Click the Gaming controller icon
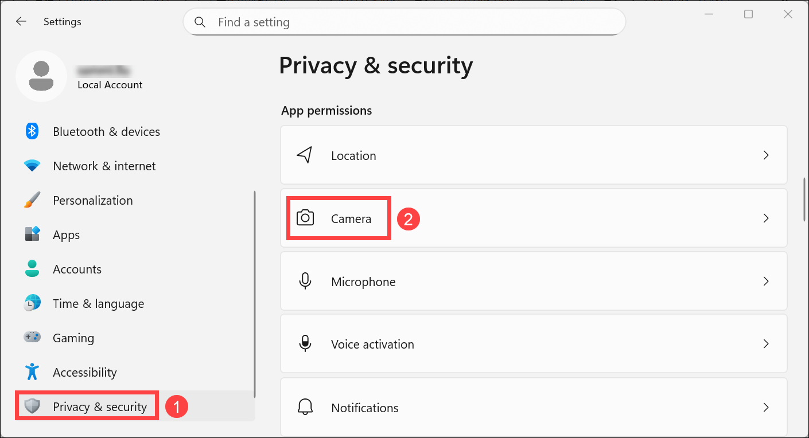809x438 pixels. coord(32,338)
